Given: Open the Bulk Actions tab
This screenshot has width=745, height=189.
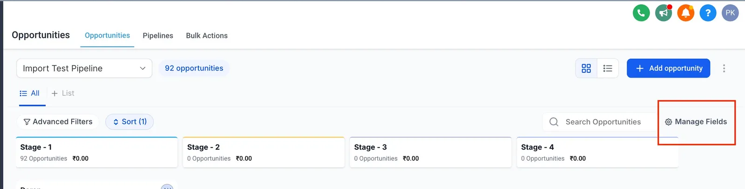Looking at the screenshot, I should click(207, 35).
